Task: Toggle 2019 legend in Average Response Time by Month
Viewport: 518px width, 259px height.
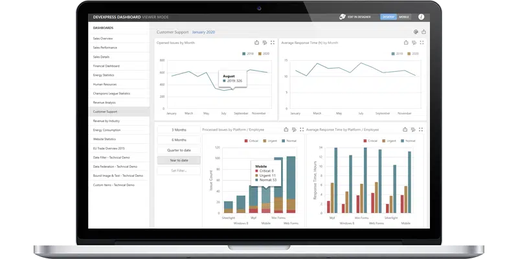Action: coord(398,54)
